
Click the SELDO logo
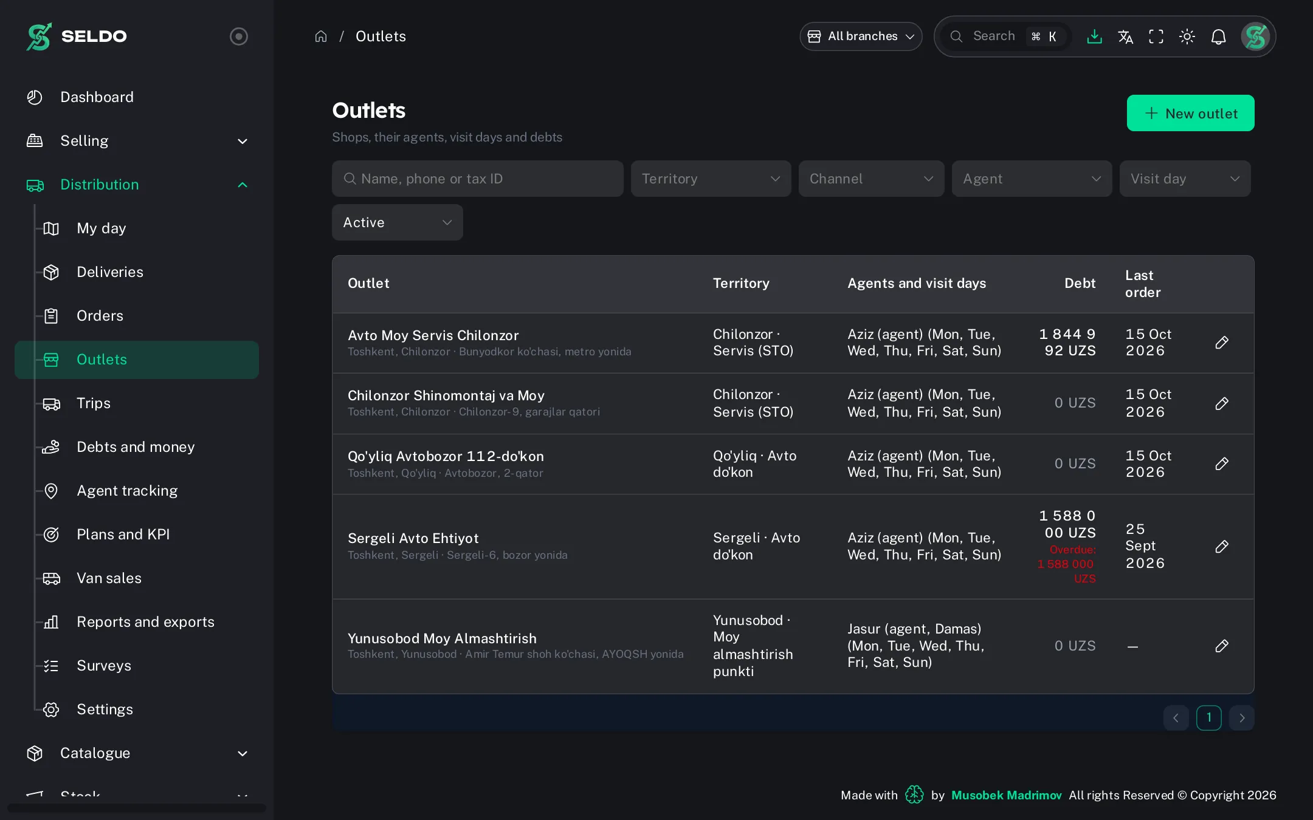coord(77,36)
